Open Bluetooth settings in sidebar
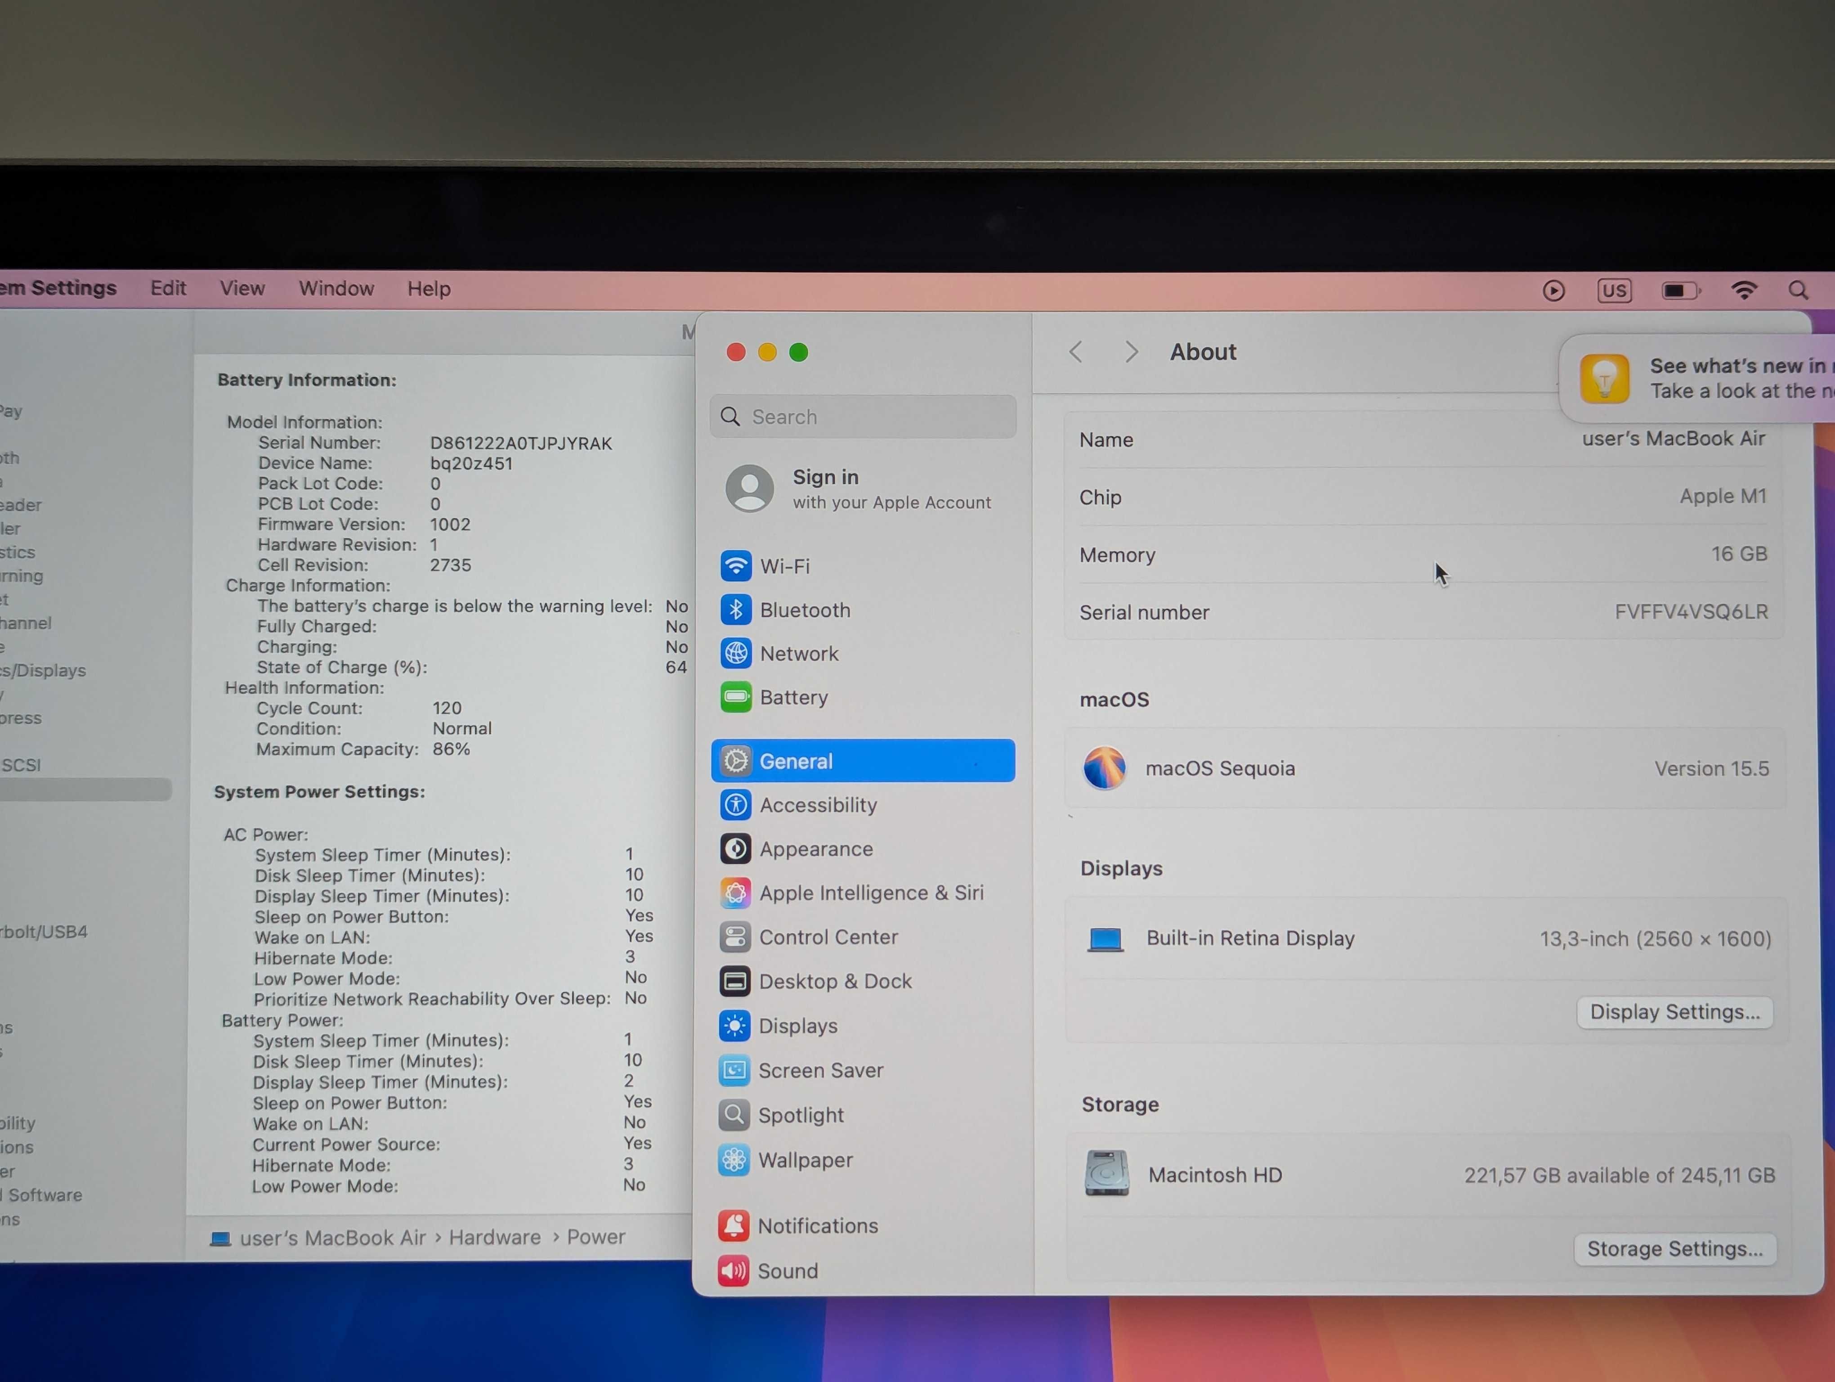The height and width of the screenshot is (1382, 1835). point(863,610)
